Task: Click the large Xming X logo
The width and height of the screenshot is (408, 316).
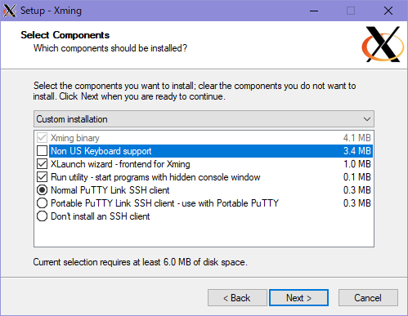Action: (383, 44)
